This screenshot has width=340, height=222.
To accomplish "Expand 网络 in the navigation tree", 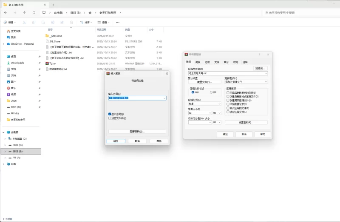I will [x=3, y=164].
